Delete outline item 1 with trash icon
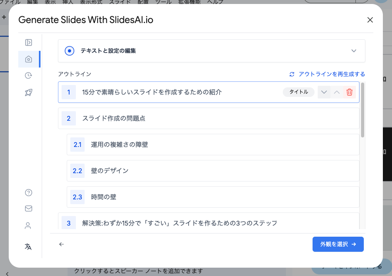Image resolution: width=392 pixels, height=276 pixels. coord(349,92)
